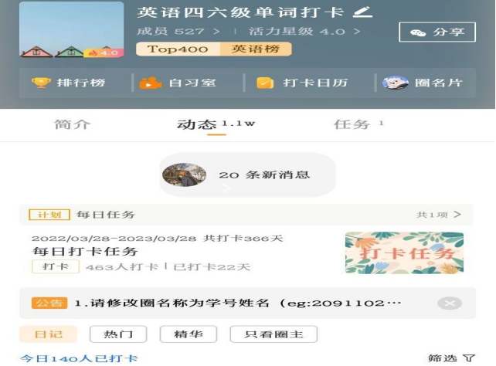The image size is (496, 366).
Task: Expand 活力星级 4.0 details
Action: click(304, 32)
